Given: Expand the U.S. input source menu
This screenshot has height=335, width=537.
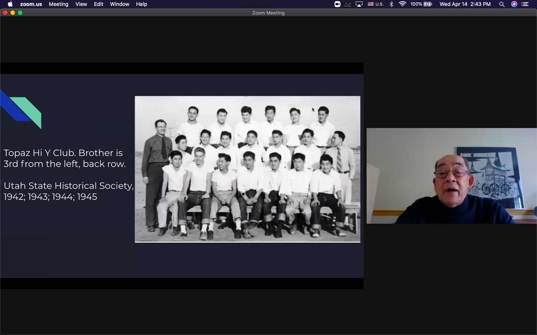Looking at the screenshot, I should pos(376,4).
